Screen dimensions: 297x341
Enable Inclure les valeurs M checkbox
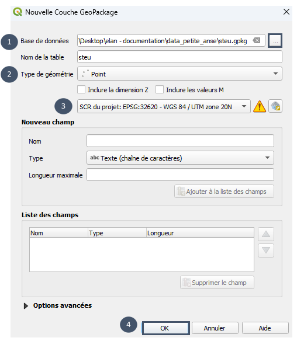point(160,89)
